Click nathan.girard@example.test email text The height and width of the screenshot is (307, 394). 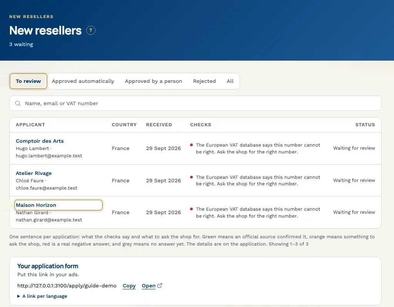pyautogui.click(x=49, y=220)
